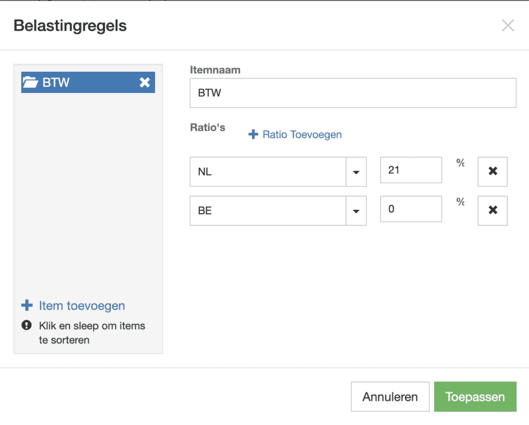Edit the 21 percent ratio field

coord(411,170)
